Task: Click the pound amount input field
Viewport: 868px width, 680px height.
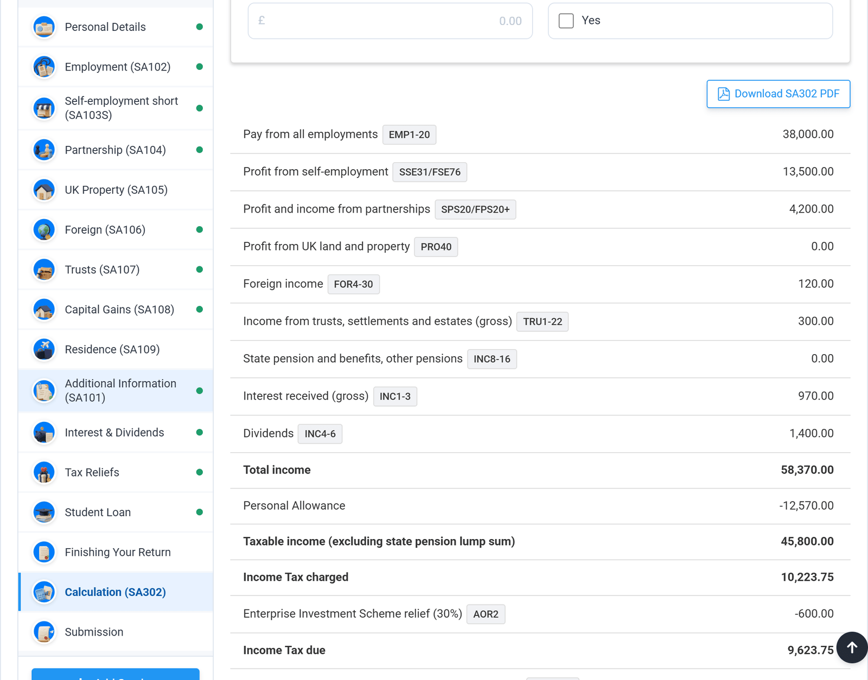Action: pyautogui.click(x=390, y=21)
